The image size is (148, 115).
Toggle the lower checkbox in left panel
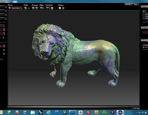coord(4,54)
